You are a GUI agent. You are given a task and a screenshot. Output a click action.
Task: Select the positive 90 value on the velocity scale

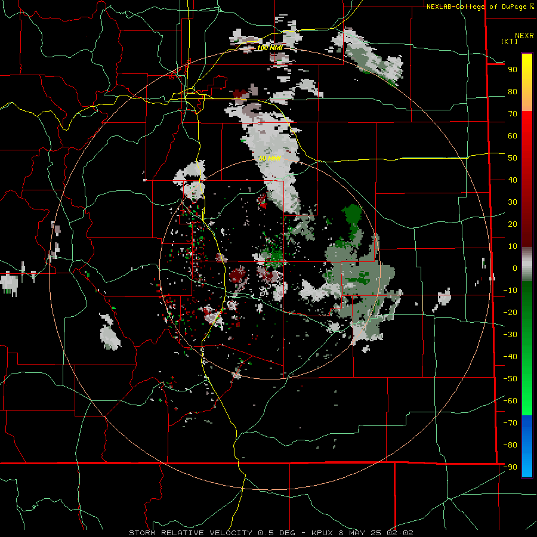point(513,70)
